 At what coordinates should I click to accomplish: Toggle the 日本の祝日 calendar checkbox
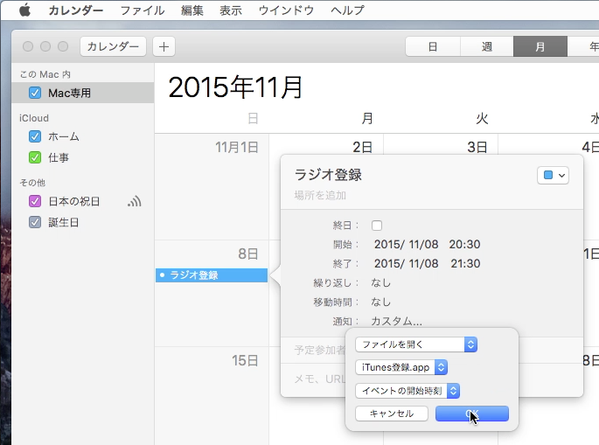coord(35,201)
